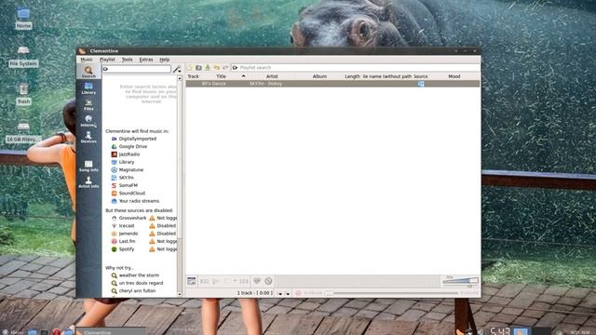Click the Spotify disabled source
Image resolution: width=596 pixels, height=335 pixels.
[123, 249]
